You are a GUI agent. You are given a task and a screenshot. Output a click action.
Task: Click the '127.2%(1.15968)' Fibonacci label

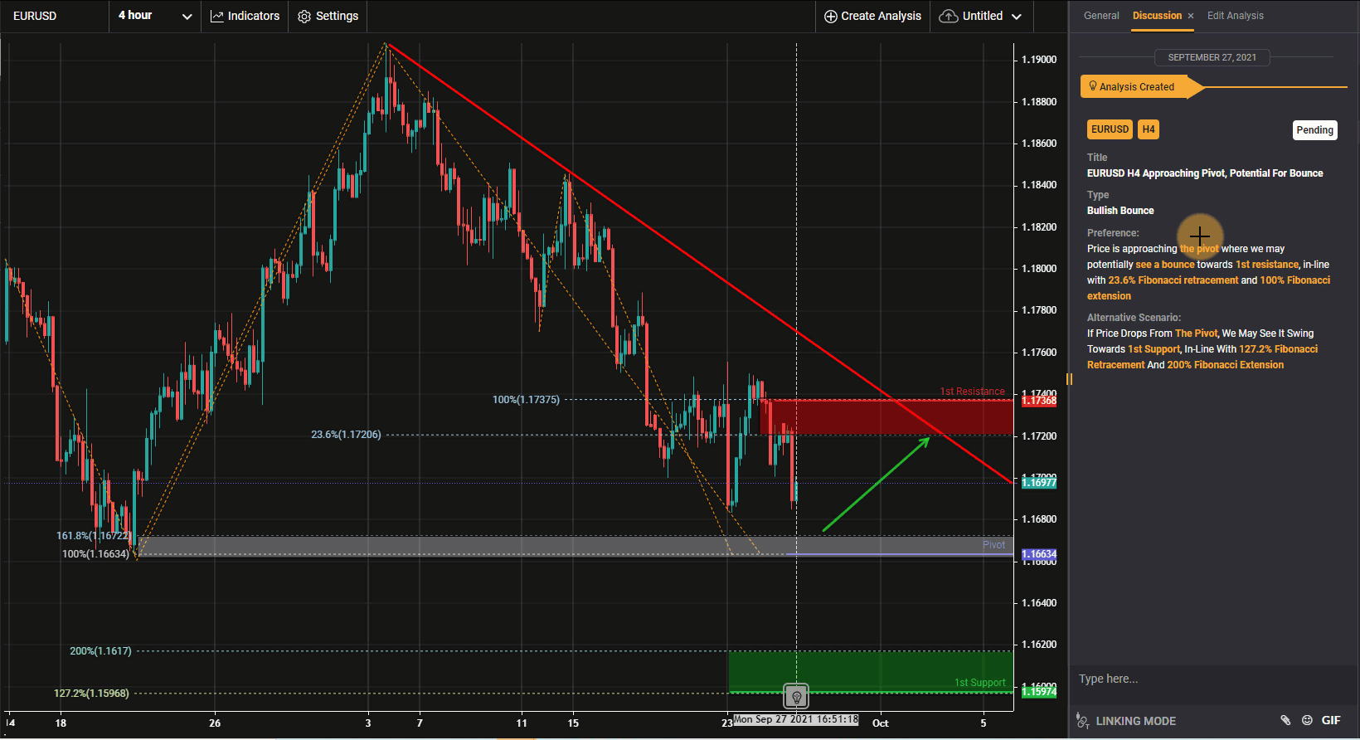pos(91,694)
